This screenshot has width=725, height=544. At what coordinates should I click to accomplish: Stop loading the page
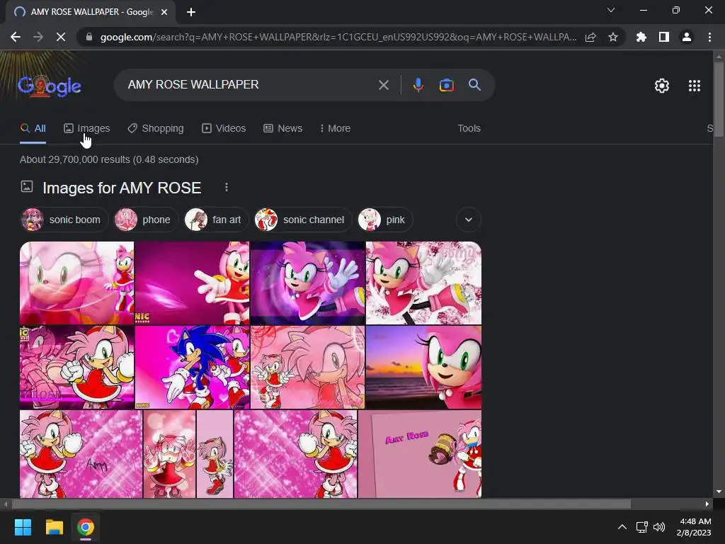[61, 37]
